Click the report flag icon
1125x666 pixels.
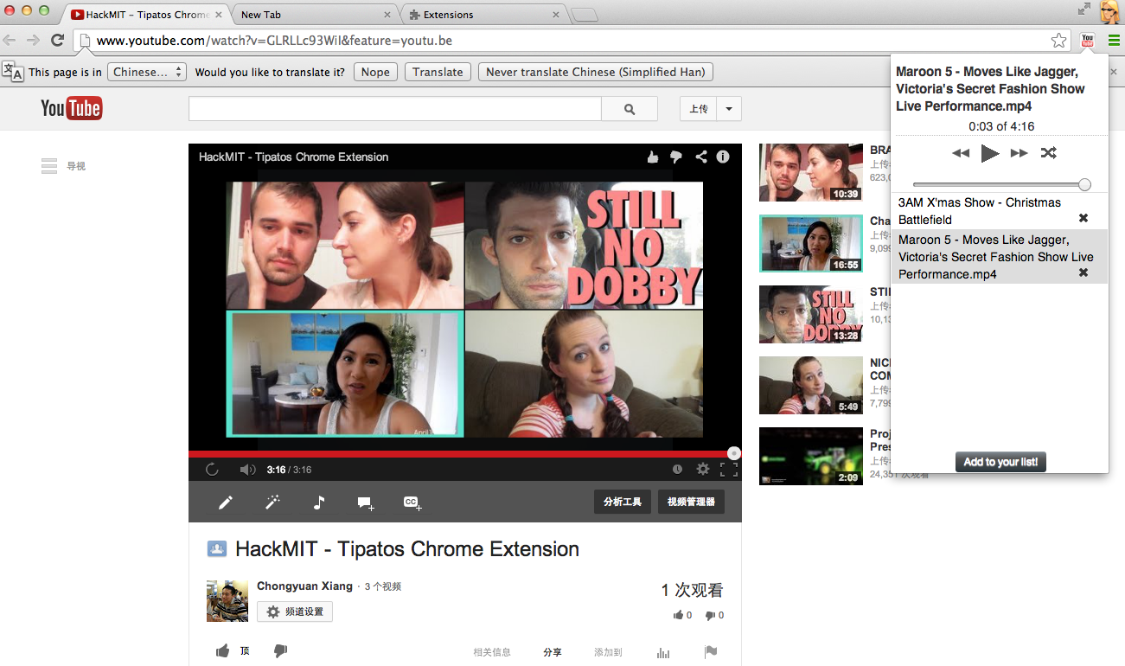[x=711, y=652]
